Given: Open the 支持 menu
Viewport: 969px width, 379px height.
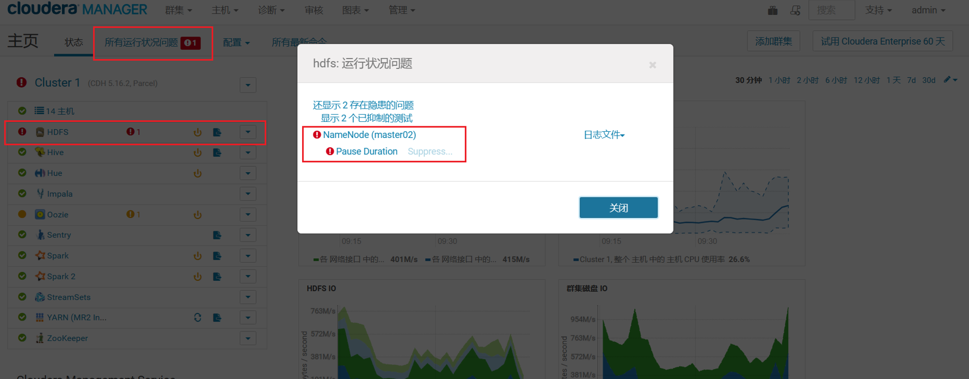Looking at the screenshot, I should tap(878, 10).
